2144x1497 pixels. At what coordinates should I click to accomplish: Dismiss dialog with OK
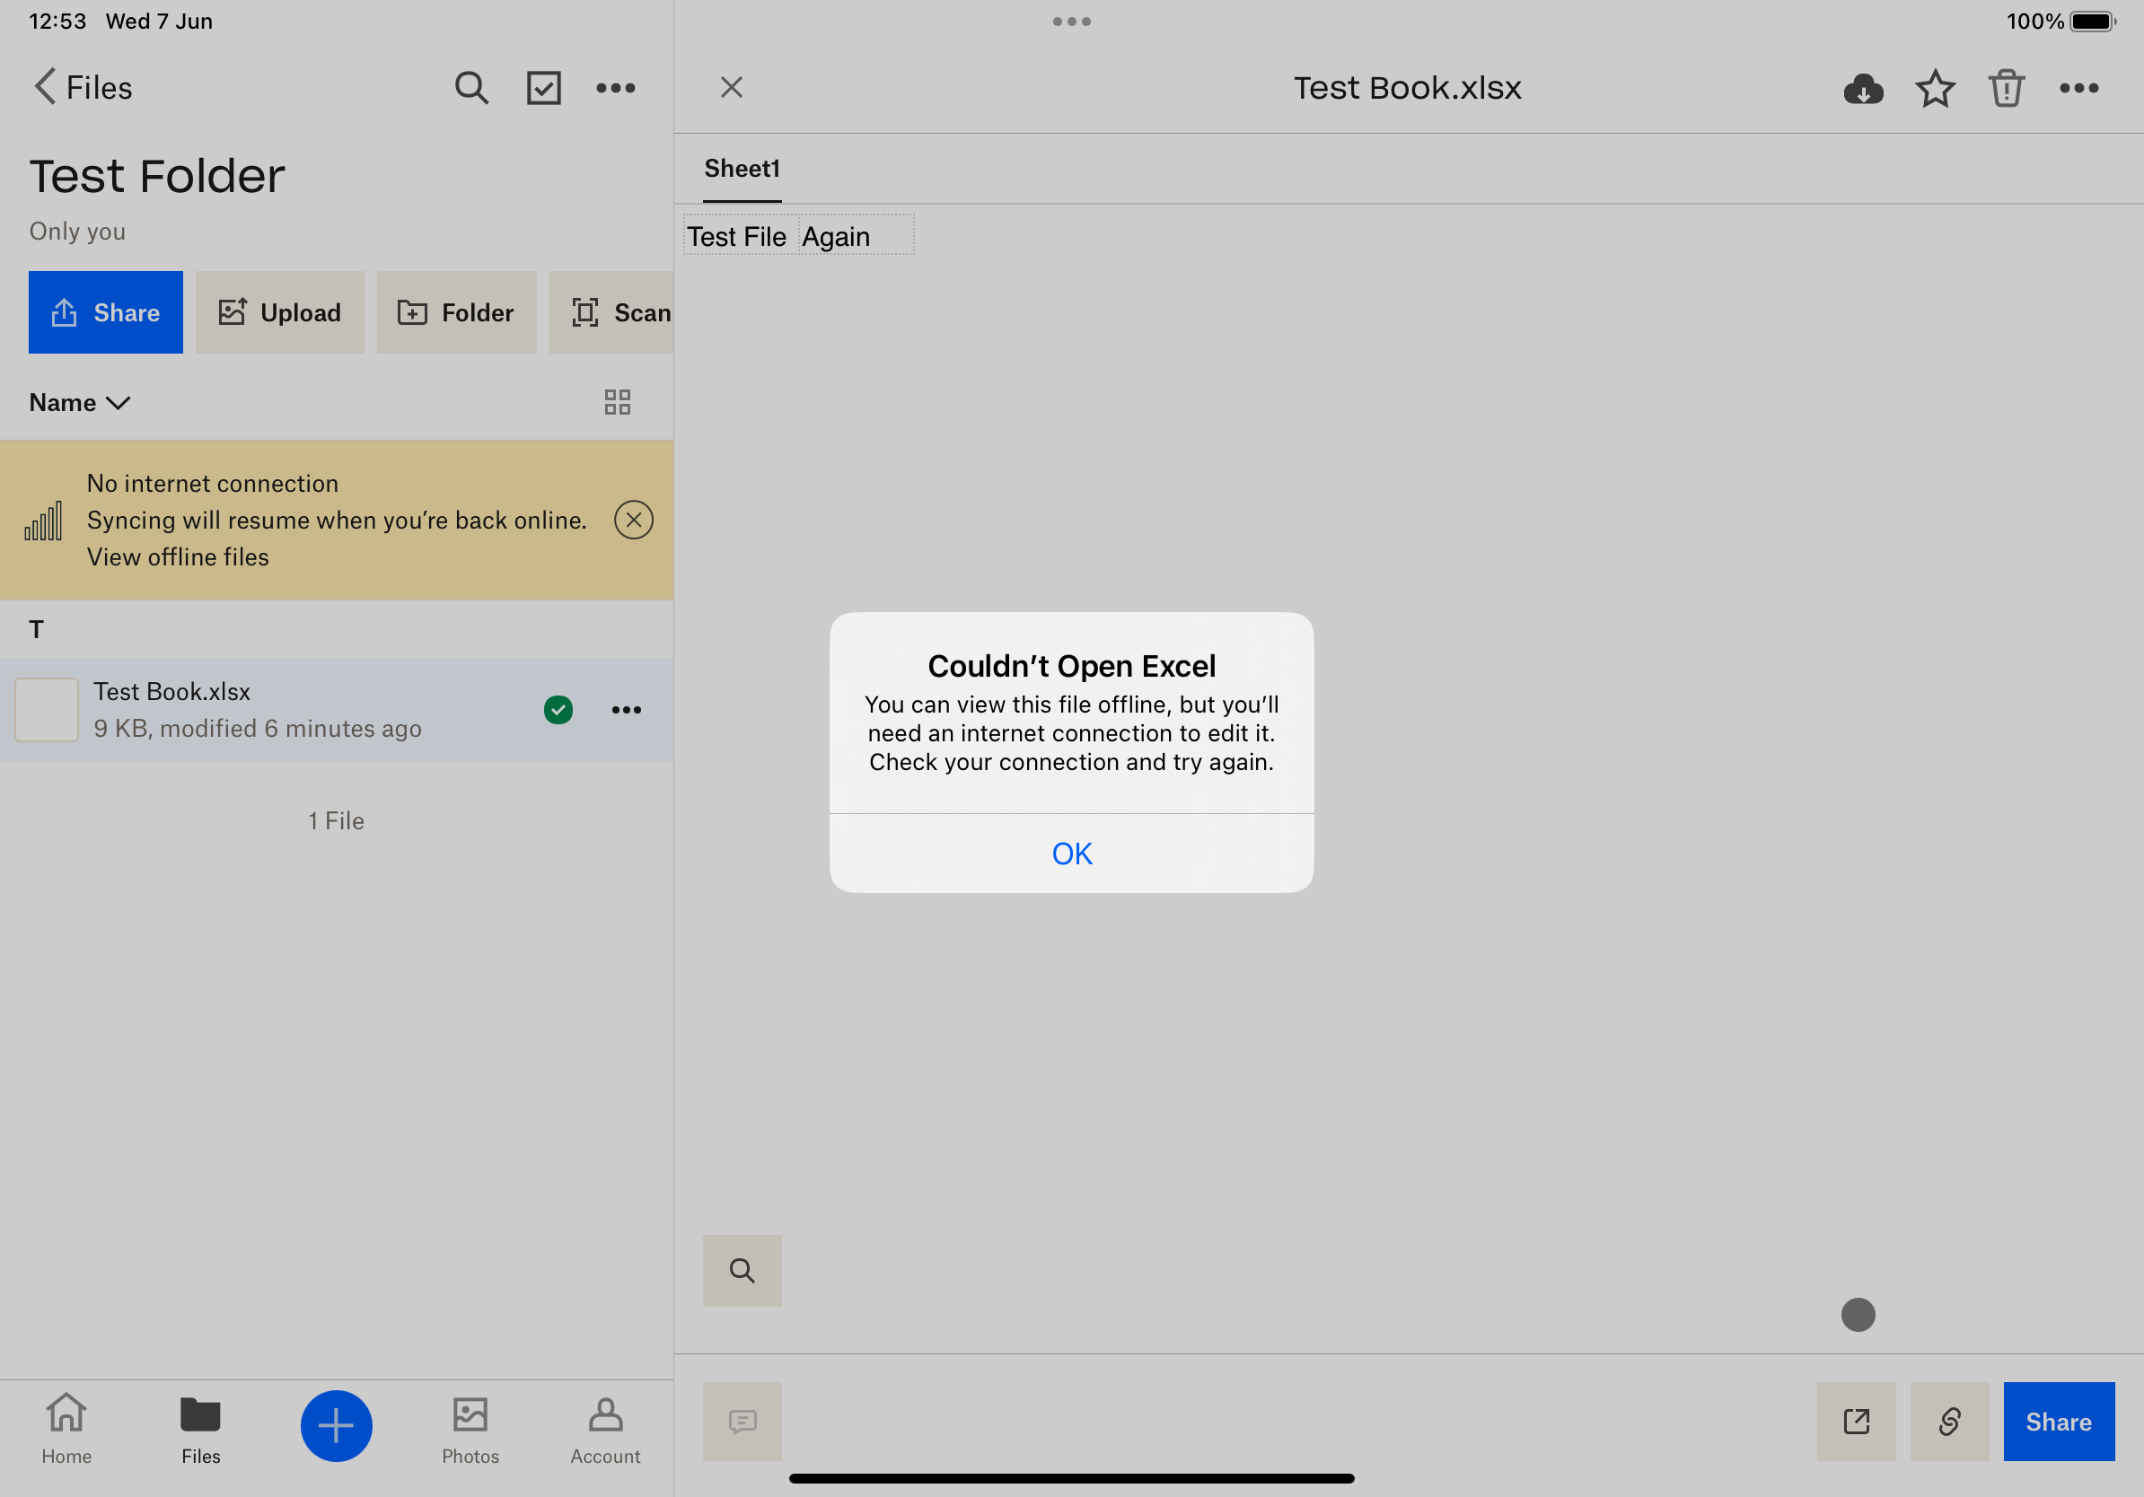pyautogui.click(x=1071, y=854)
